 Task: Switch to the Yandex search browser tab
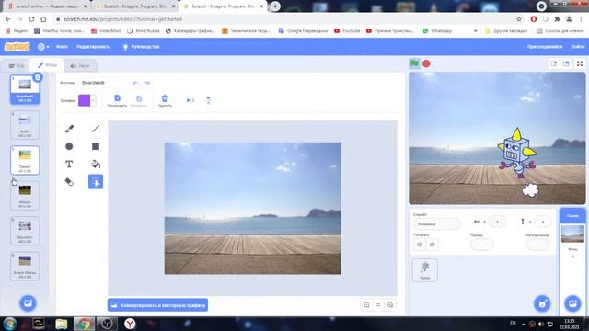[x=47, y=6]
